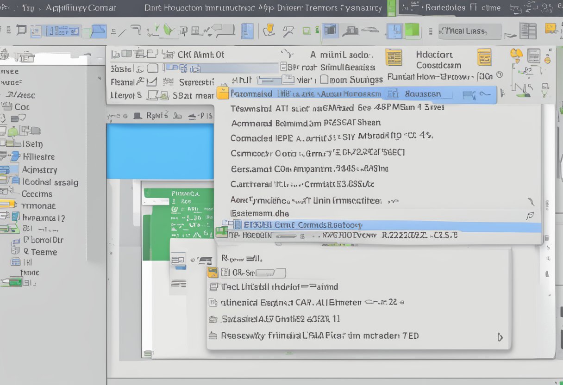Image resolution: width=563 pixels, height=385 pixels.
Task: Select Acjmstcry in the left sidebar
Action: (x=39, y=170)
